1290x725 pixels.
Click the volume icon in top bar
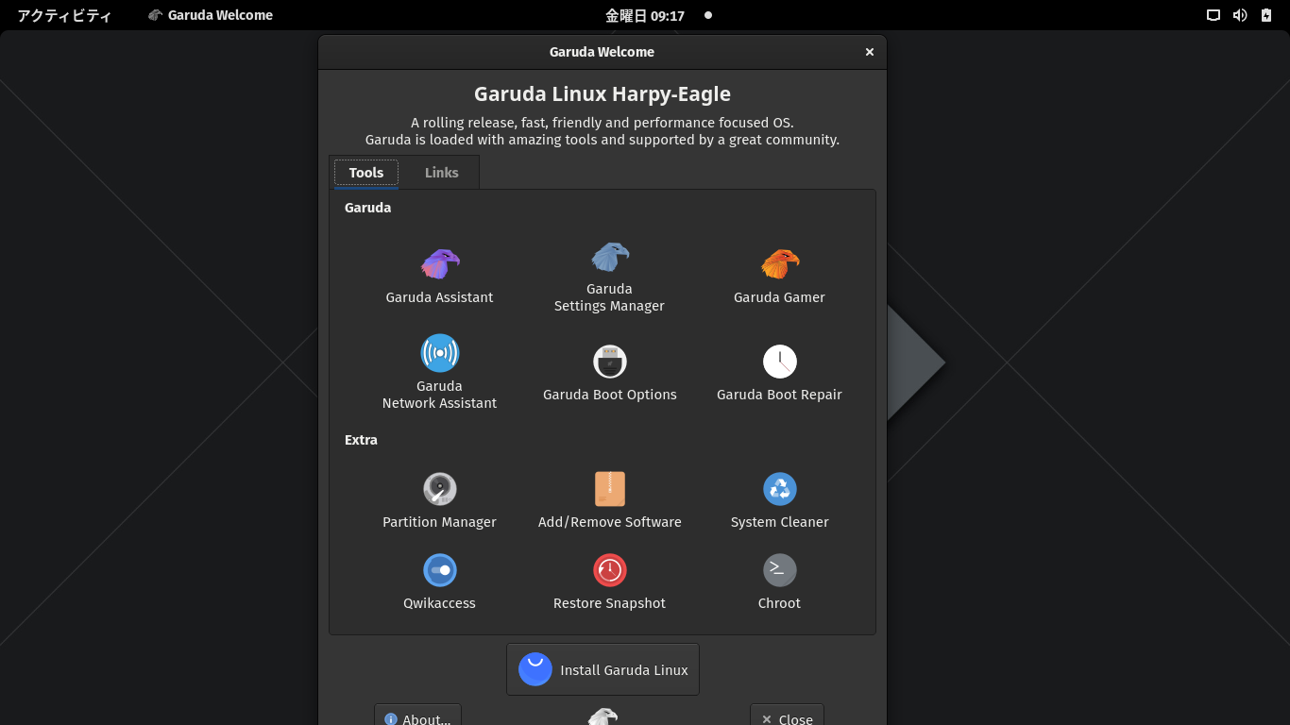tap(1240, 15)
